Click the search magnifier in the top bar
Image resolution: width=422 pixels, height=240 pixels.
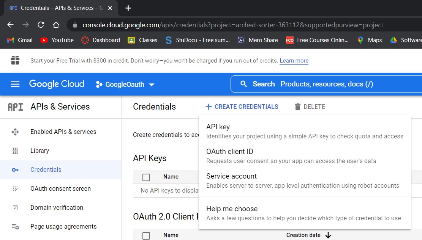pos(243,84)
